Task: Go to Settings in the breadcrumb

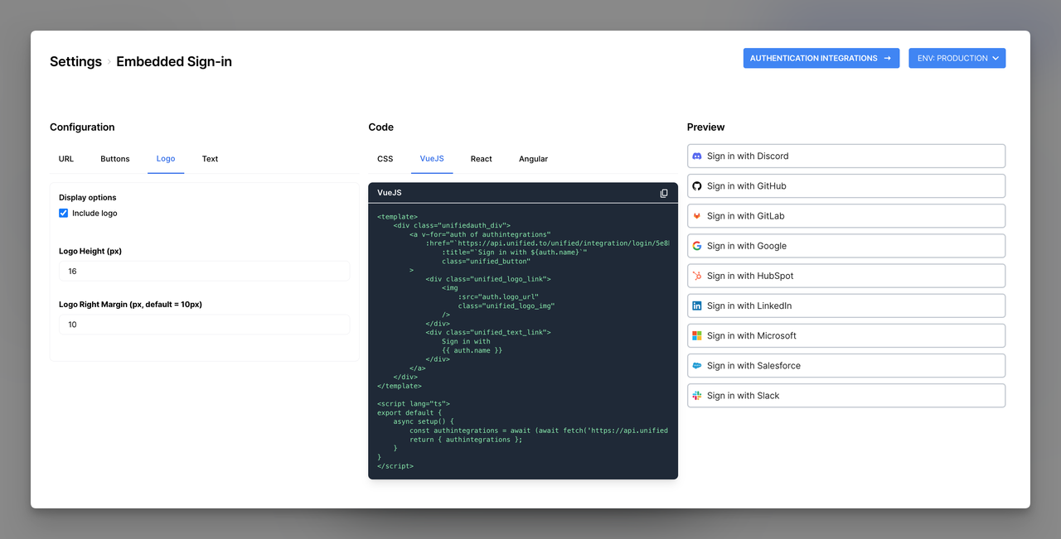Action: 75,61
